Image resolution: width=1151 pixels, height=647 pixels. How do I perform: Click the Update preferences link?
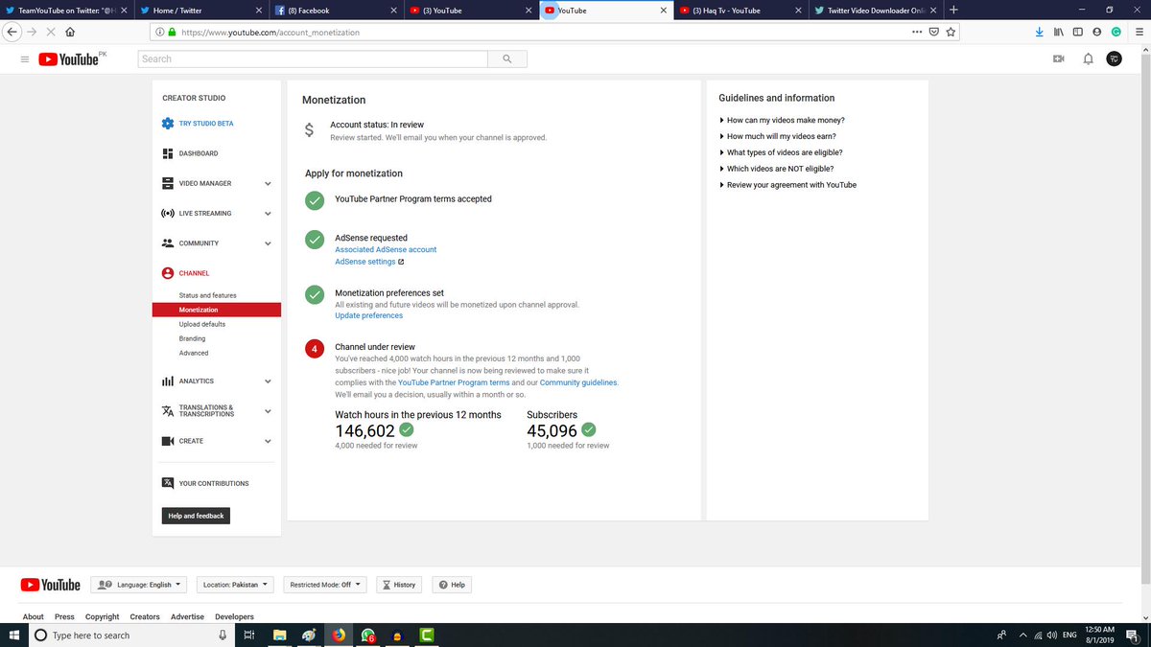coord(369,315)
